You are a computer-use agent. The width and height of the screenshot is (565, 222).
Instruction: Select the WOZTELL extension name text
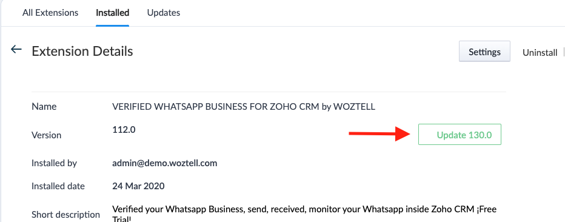click(x=244, y=107)
